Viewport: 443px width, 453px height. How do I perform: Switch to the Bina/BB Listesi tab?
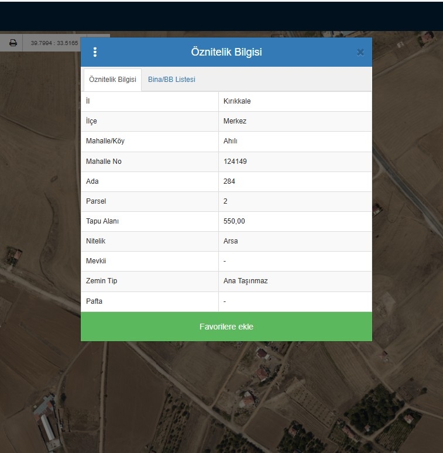coord(171,80)
